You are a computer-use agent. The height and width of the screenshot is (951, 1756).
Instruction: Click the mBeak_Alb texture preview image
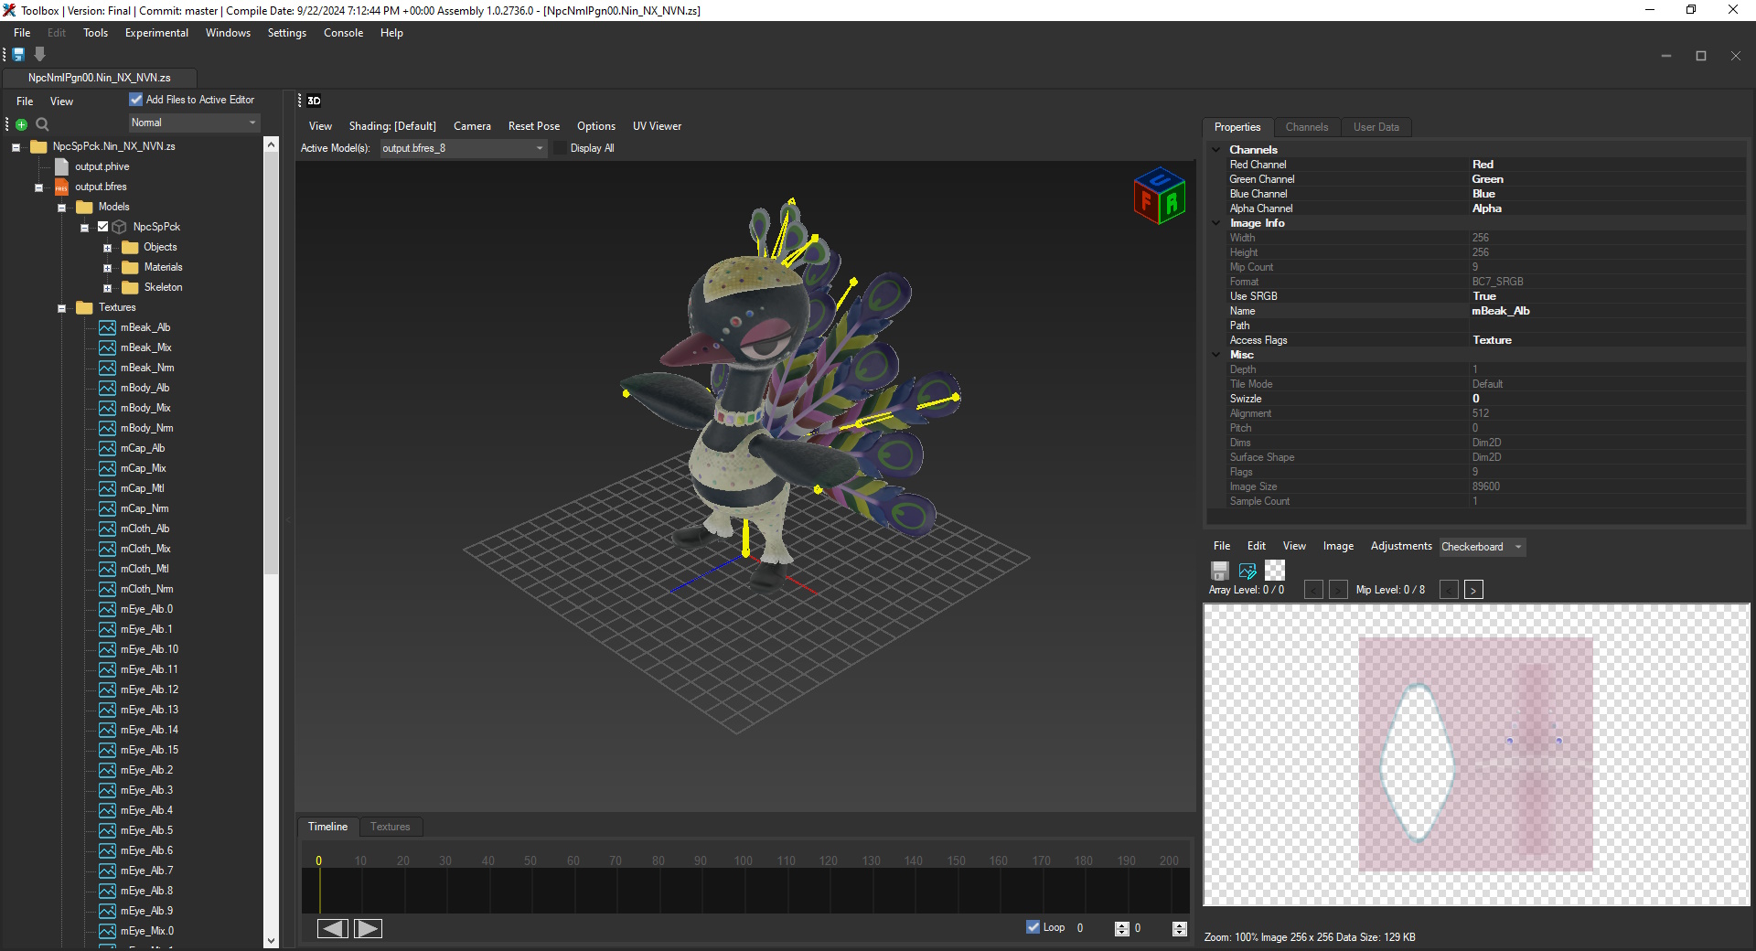pos(1475,754)
